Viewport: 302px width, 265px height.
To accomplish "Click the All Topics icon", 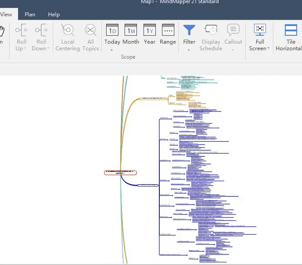I will [91, 30].
